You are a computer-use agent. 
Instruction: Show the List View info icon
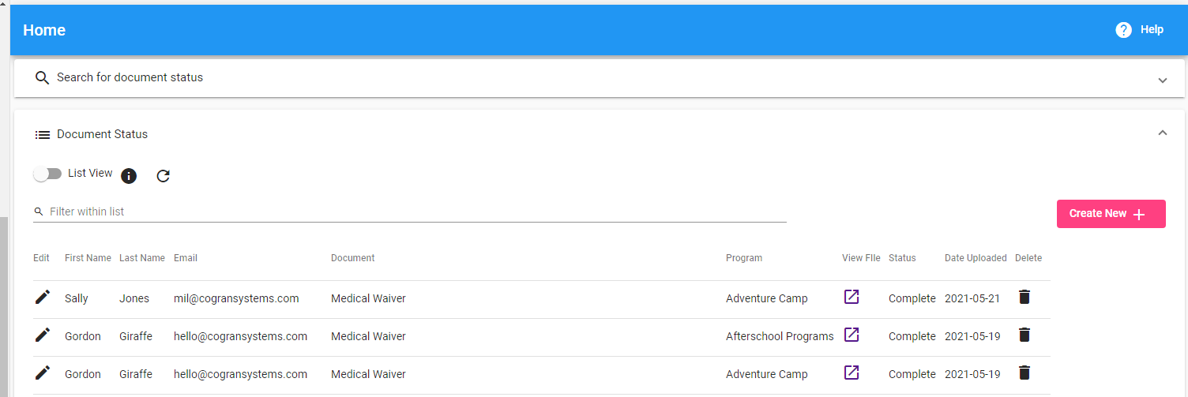tap(129, 176)
